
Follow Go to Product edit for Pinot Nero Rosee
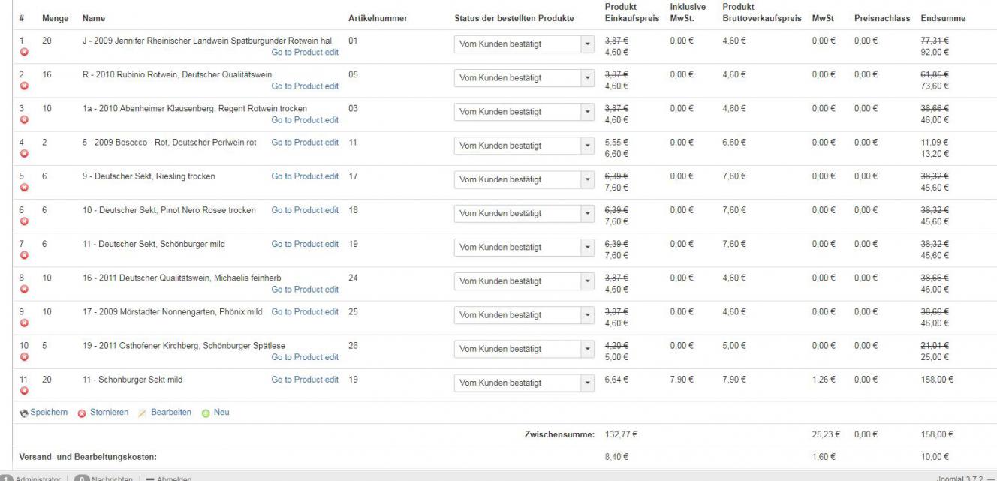point(305,210)
